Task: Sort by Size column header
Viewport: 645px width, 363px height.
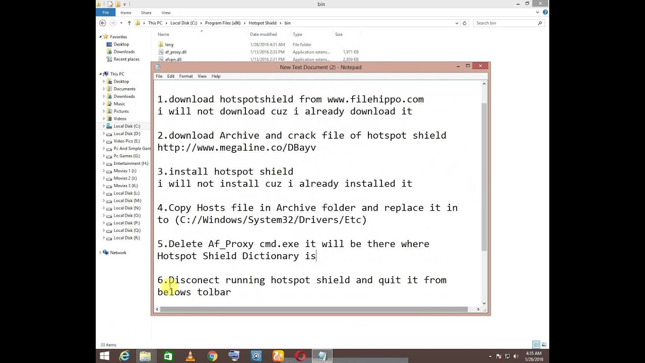Action: [x=339, y=34]
